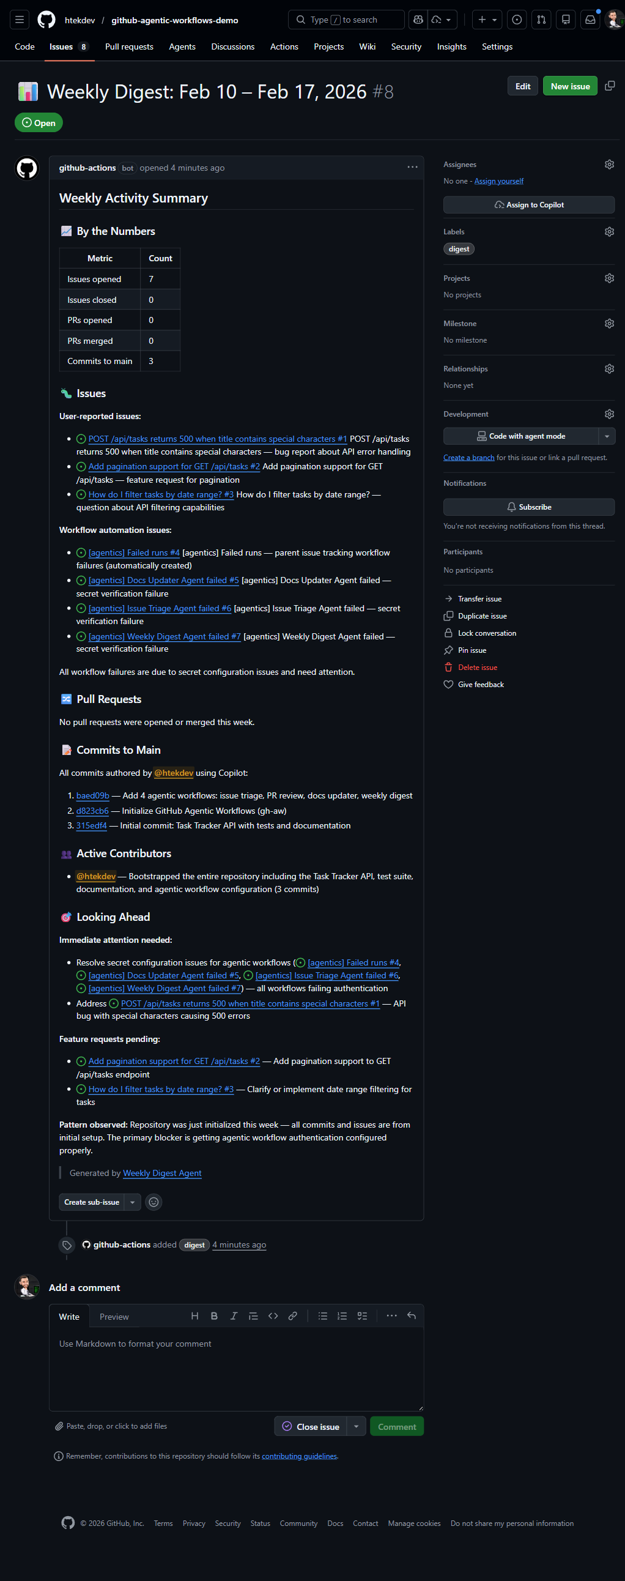
Task: Click the Assign yourself link
Action: coord(498,180)
